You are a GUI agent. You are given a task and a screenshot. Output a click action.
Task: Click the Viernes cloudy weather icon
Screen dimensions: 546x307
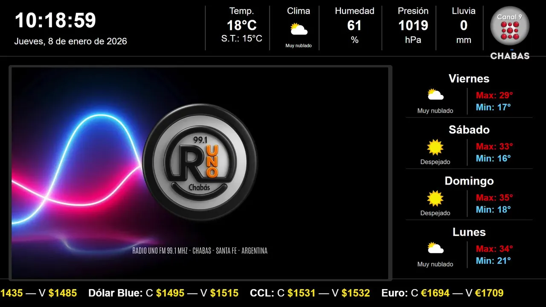coord(436,95)
